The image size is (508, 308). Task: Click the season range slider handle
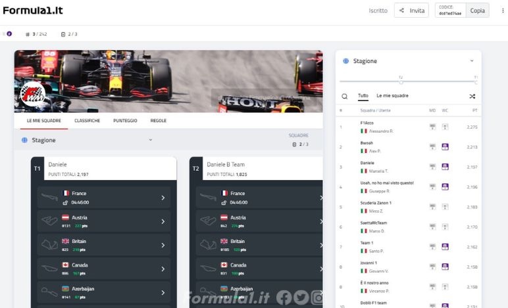401,81
